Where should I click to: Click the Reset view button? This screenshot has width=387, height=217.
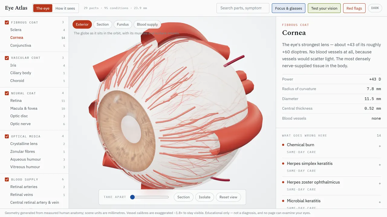tap(228, 197)
